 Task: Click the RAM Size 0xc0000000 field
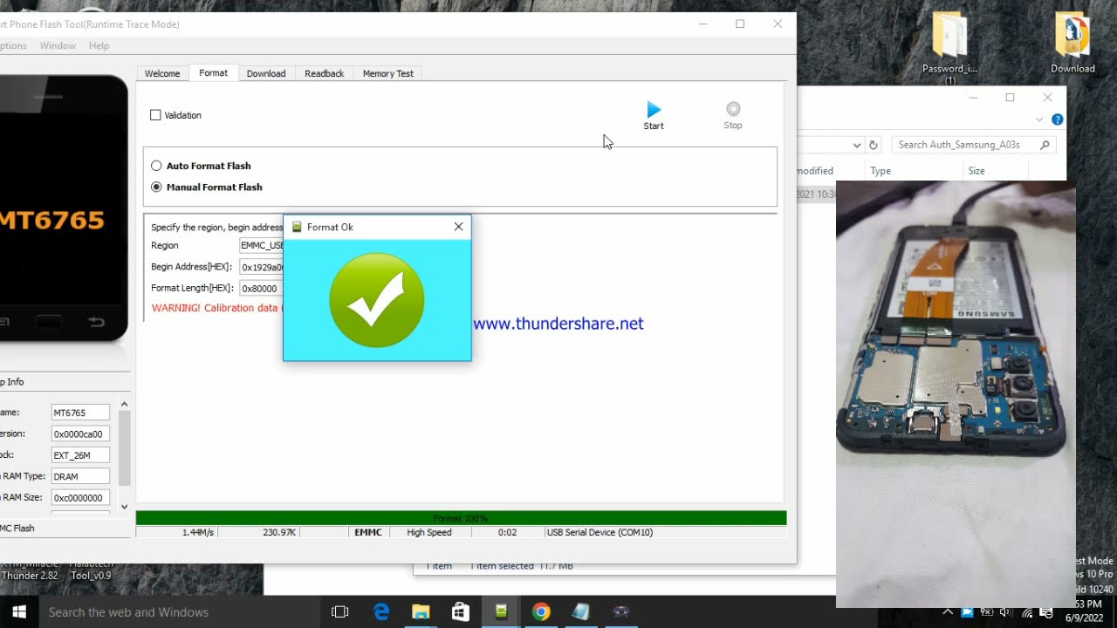80,498
